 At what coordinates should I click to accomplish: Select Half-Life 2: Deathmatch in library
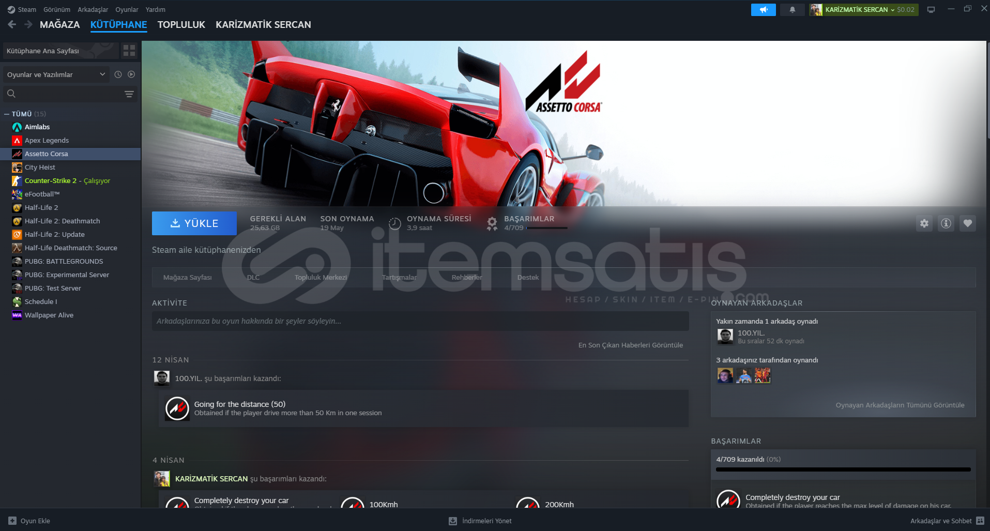(x=71, y=221)
